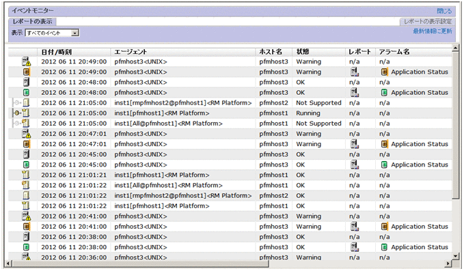Click RM Platform icon at 21:01:21 row
The width and height of the screenshot is (464, 271).
(26, 175)
